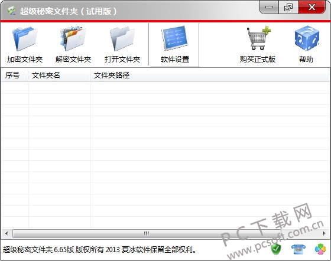This screenshot has width=331, height=261.
Task: Click the app logo icon in title bar
Action: tap(12, 11)
